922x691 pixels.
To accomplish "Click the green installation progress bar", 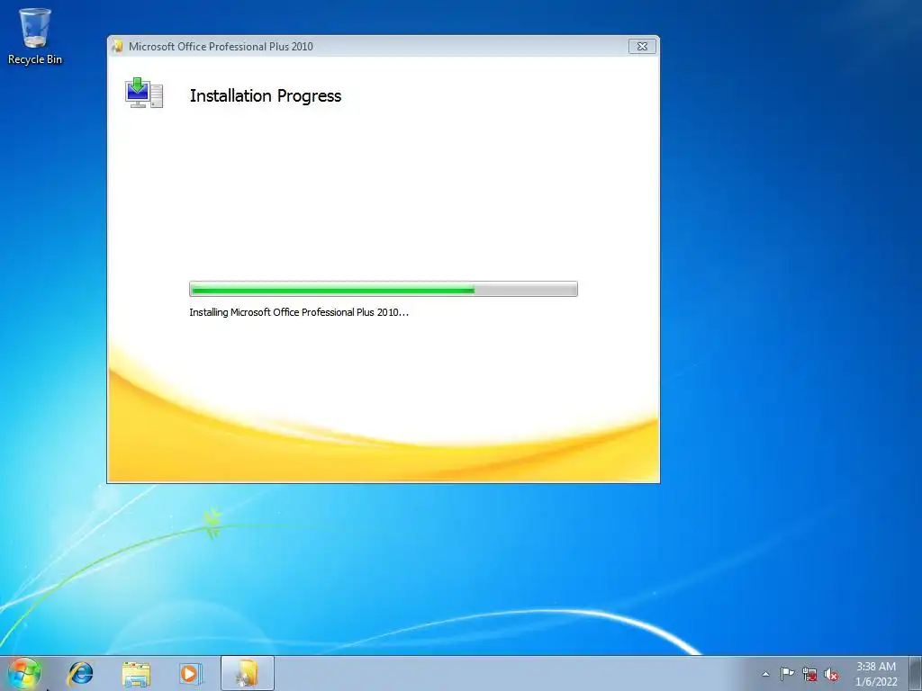I will [384, 289].
